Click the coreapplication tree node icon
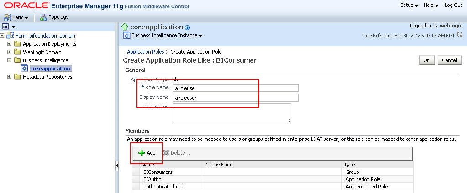The width and height of the screenshot is (467, 193). (x=25, y=69)
